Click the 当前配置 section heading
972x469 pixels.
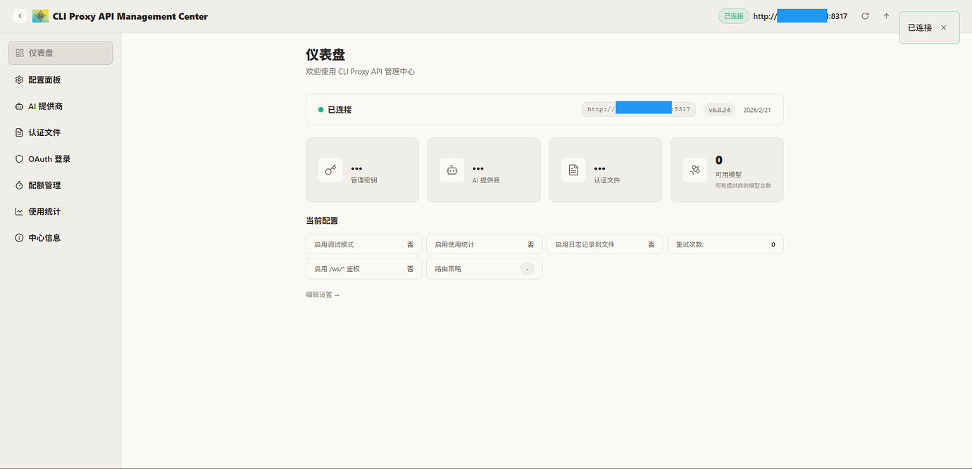point(322,220)
